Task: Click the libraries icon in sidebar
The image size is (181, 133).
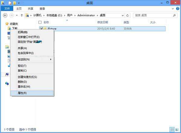Action: click(x=7, y=47)
